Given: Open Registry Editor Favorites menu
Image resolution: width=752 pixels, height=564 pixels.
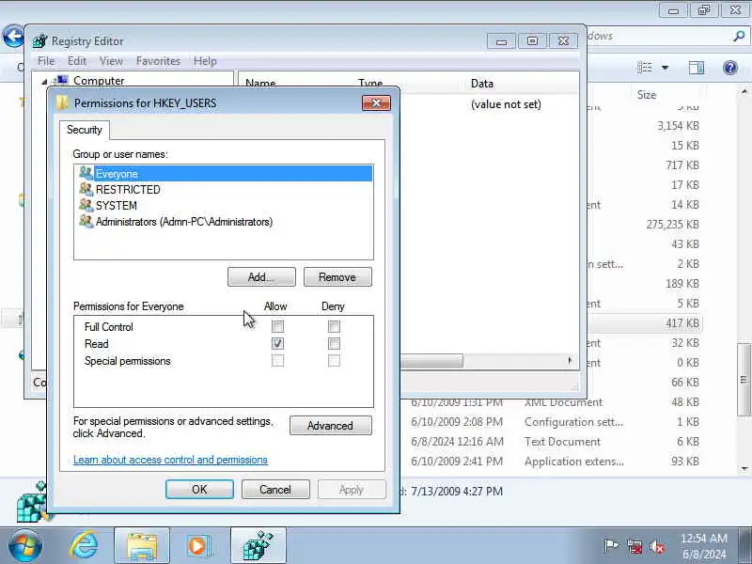Looking at the screenshot, I should click(x=158, y=61).
